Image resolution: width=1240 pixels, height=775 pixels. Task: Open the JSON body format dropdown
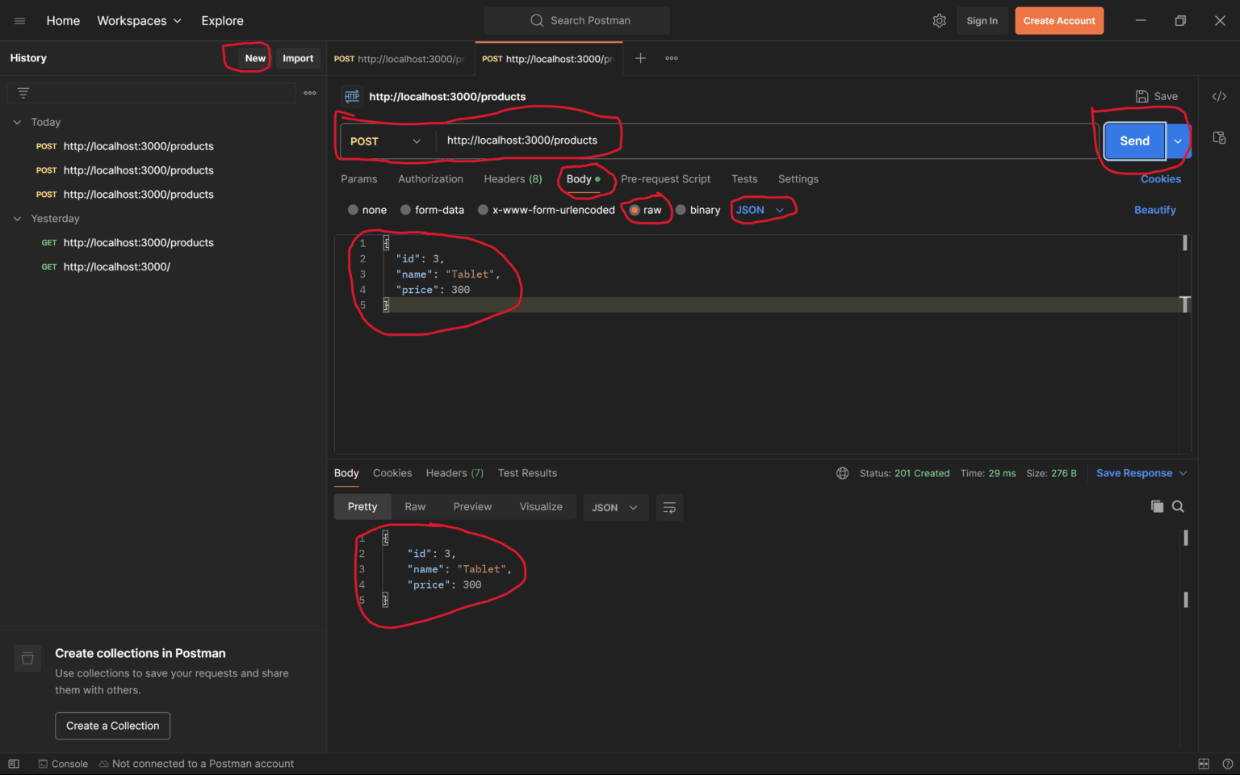pyautogui.click(x=760, y=210)
